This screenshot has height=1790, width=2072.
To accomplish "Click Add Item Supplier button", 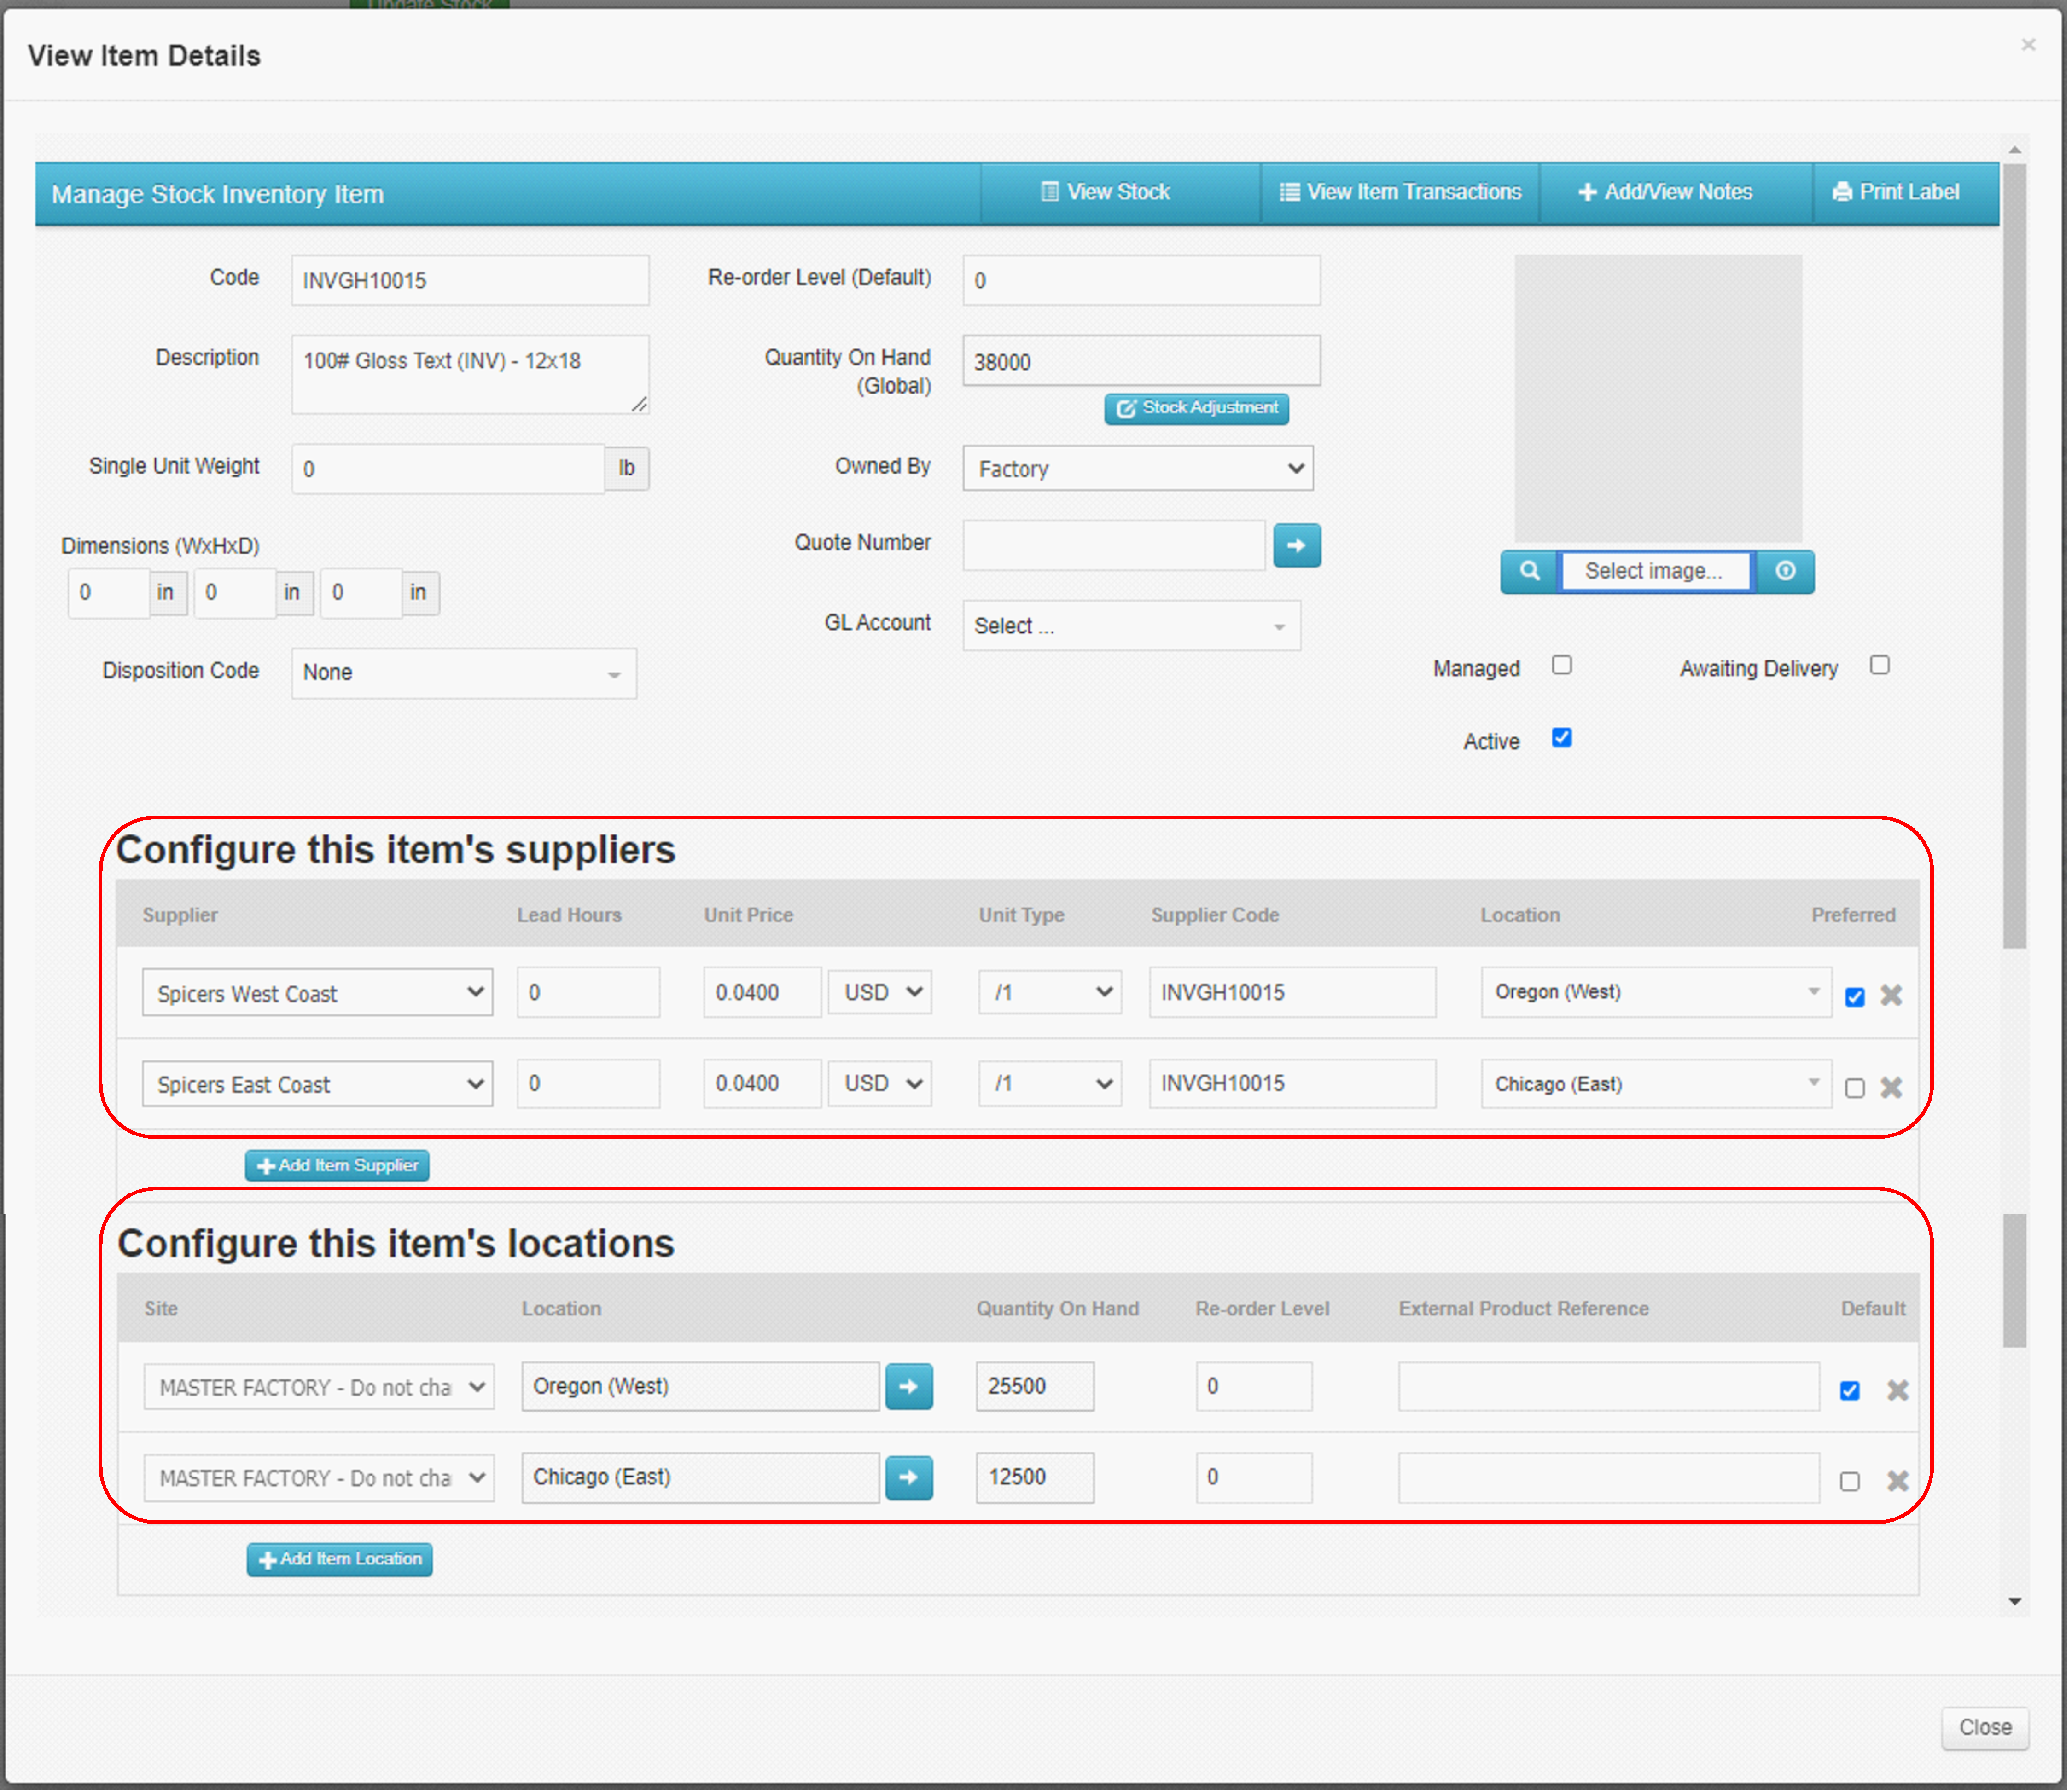I will pos(338,1166).
